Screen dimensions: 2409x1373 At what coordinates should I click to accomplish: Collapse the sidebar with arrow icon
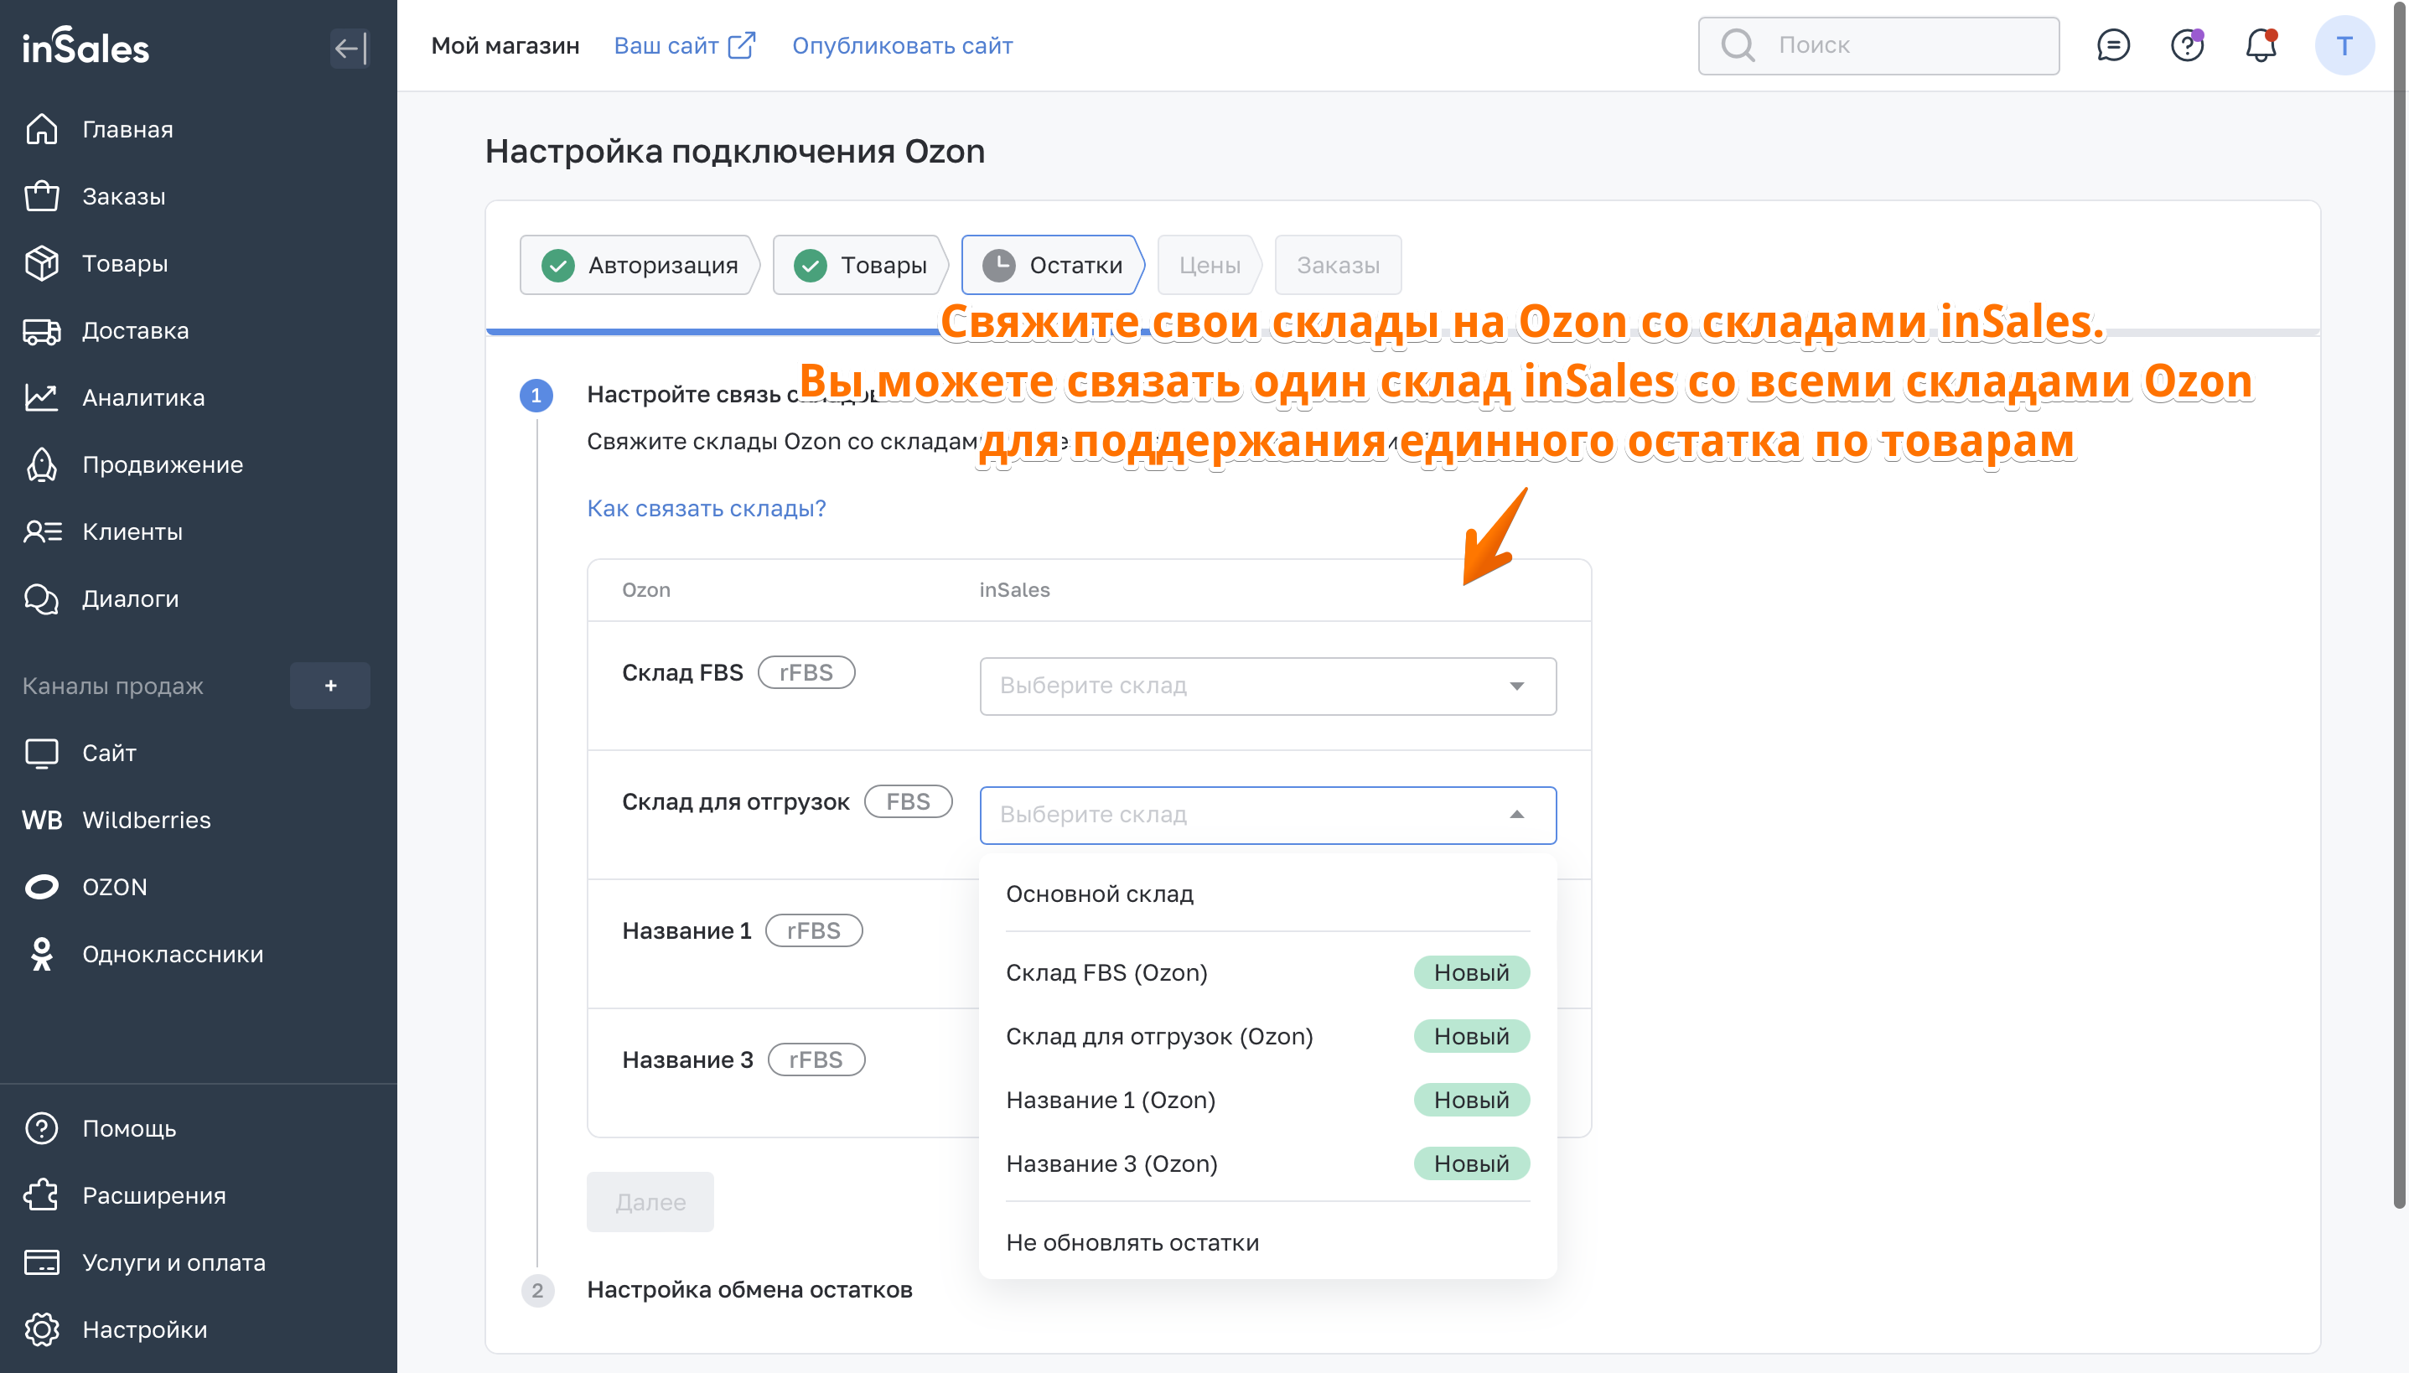[x=349, y=48]
